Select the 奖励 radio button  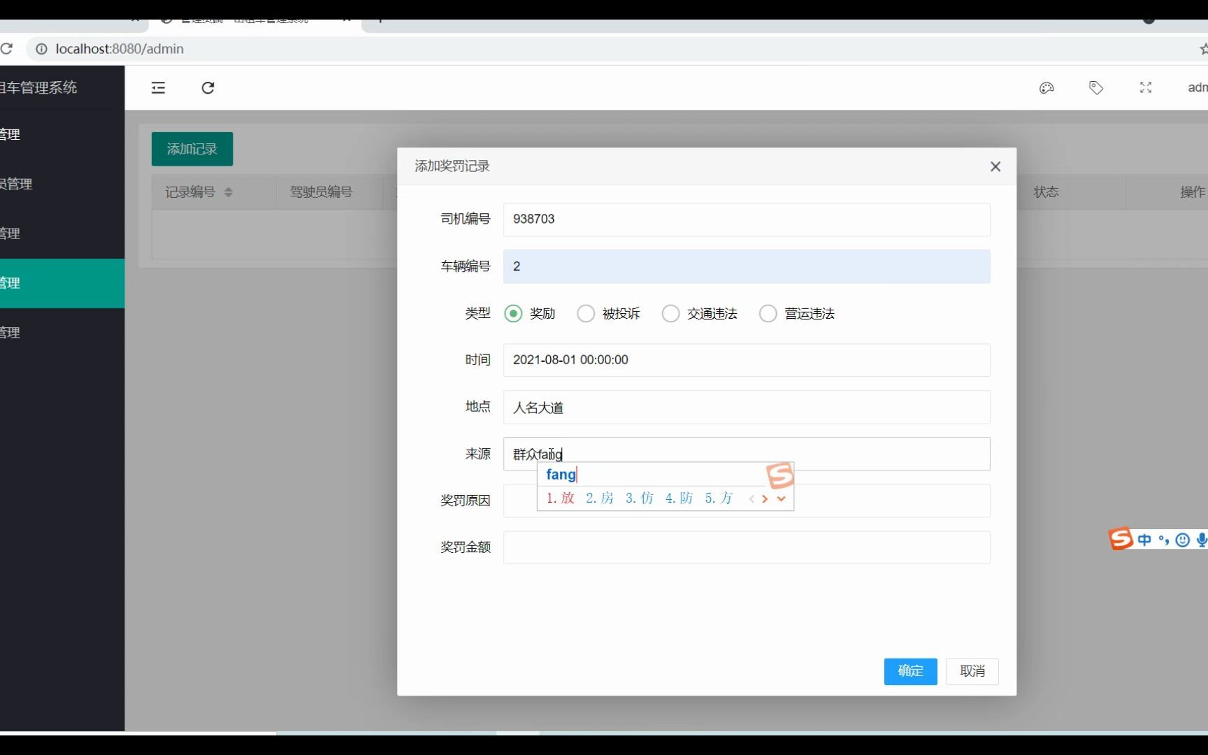point(513,314)
